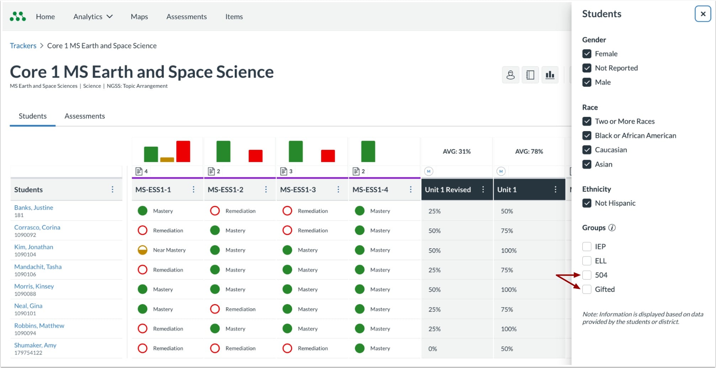Click the Groups info icon
This screenshot has height=368, width=716.
coord(612,228)
